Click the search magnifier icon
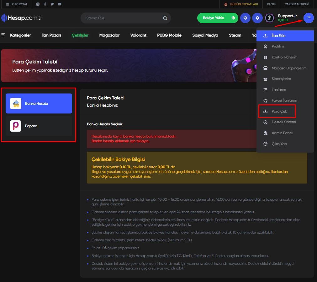Viewport: 317px width, 282px height. click(165, 18)
